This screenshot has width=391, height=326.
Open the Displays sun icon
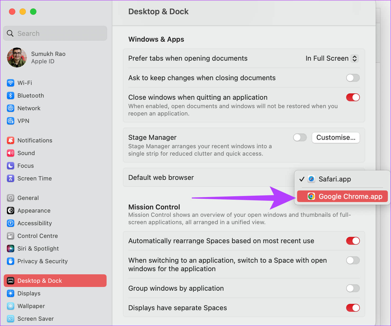pos(11,293)
